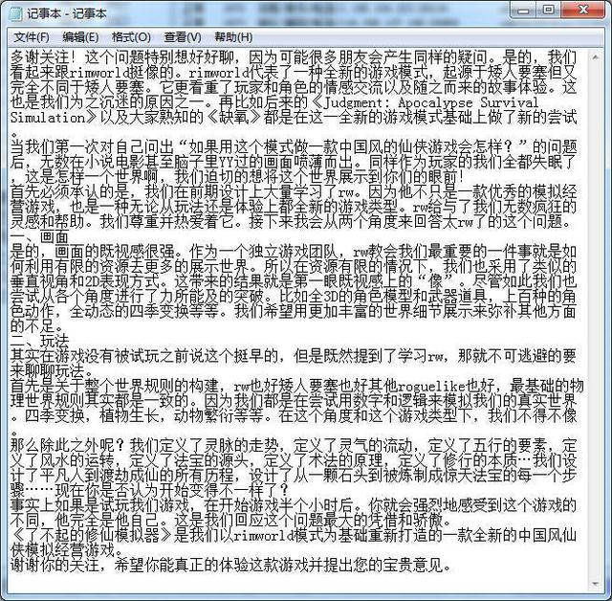Click line starting 首先必须承认的是
This screenshot has height=601, width=612.
[x=294, y=191]
